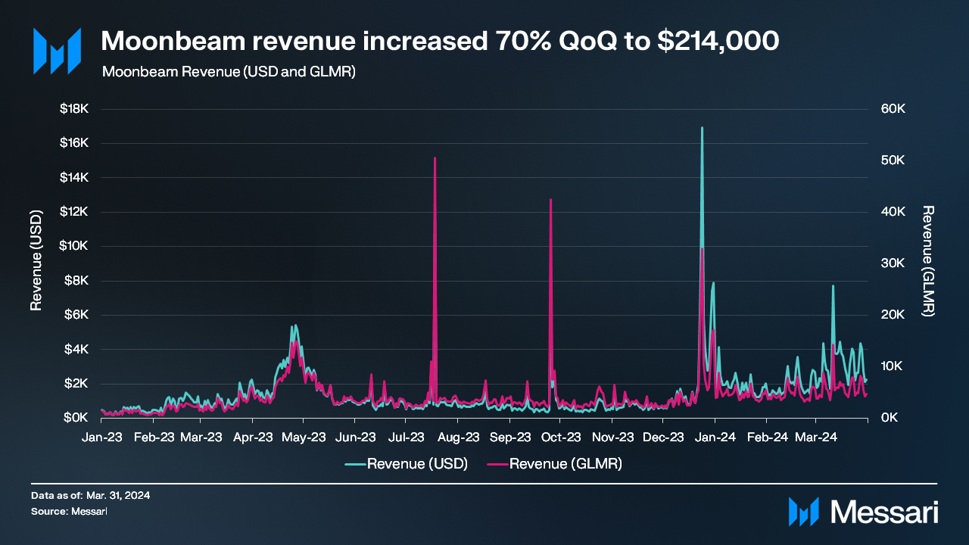The width and height of the screenshot is (969, 545).
Task: Click the $16K left axis label
Action: 75,143
